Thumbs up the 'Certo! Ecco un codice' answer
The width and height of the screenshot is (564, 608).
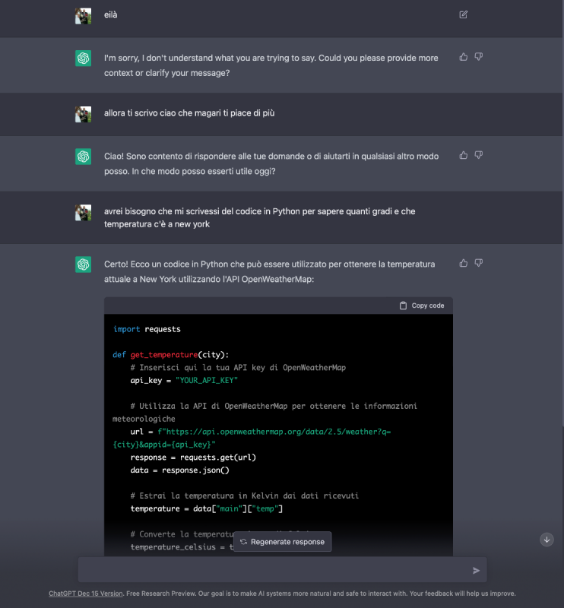[x=464, y=263]
